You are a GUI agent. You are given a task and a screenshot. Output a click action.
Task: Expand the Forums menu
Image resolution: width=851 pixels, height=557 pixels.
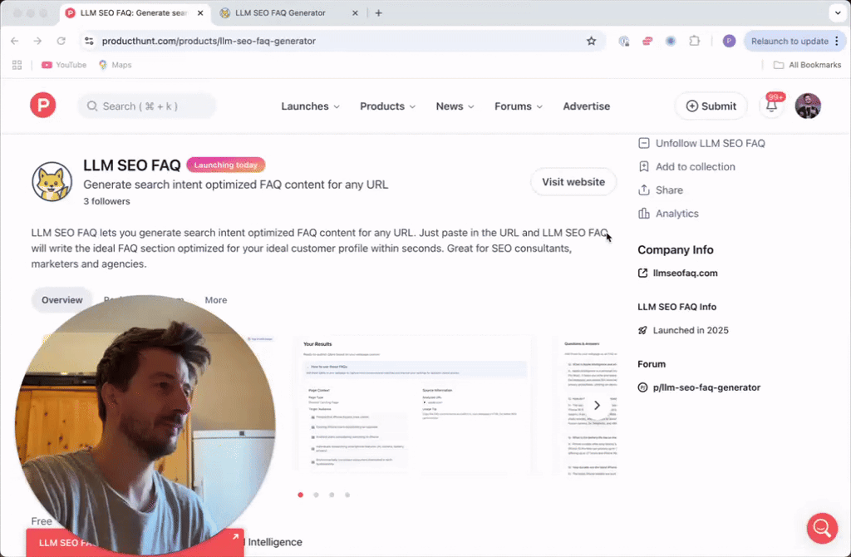(x=519, y=106)
